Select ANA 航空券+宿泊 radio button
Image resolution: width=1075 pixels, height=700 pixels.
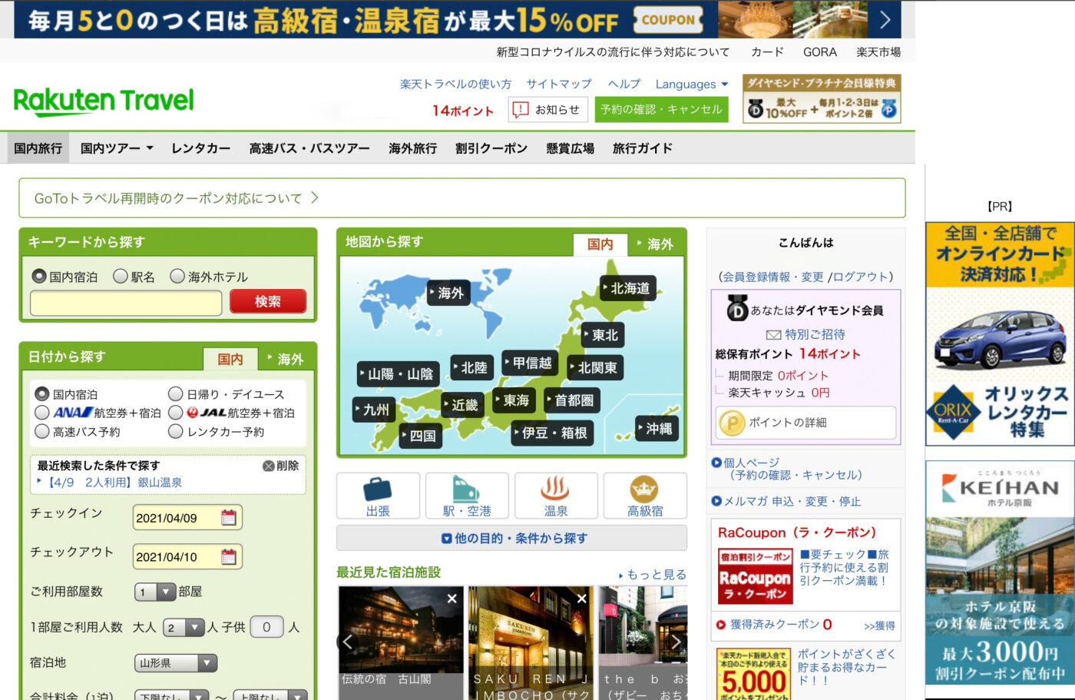[x=42, y=413]
